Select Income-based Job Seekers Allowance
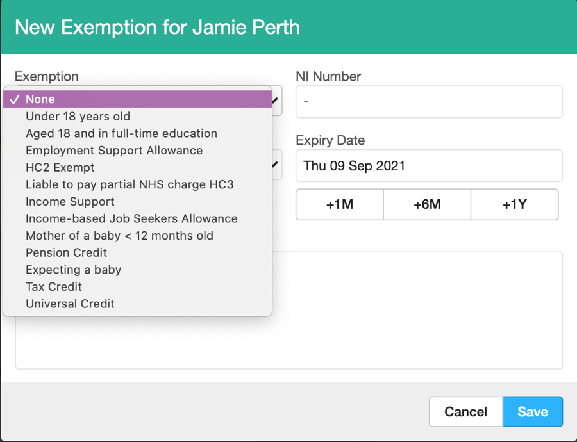Image resolution: width=577 pixels, height=442 pixels. pos(131,218)
